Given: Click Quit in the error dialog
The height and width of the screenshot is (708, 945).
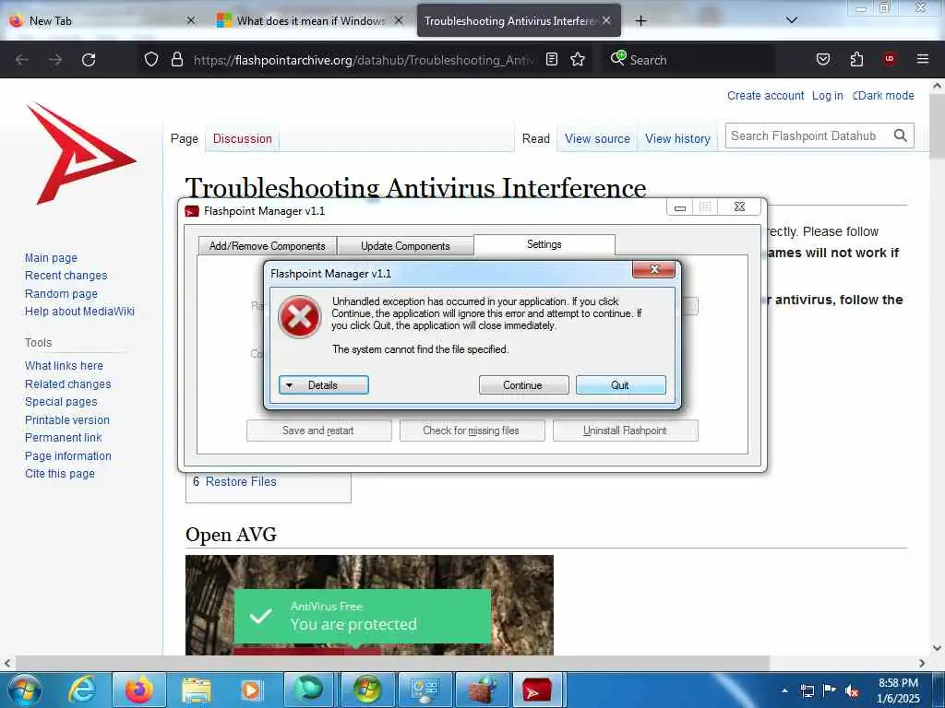Looking at the screenshot, I should (621, 385).
